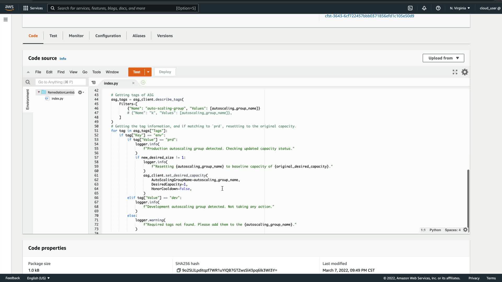The height and width of the screenshot is (282, 502).
Task: Open the editor preferences gear
Action: click(465, 72)
